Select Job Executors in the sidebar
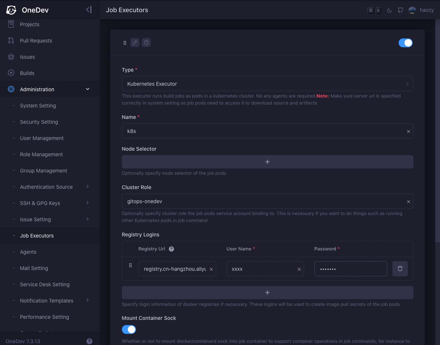This screenshot has width=440, height=345. pos(37,236)
